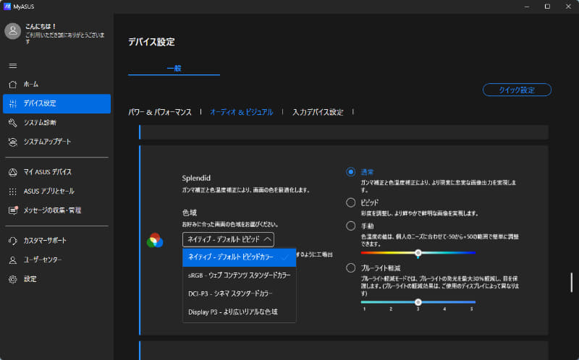The image size is (579, 360).
Task: Click the color temperature slider handle
Action: (418, 253)
